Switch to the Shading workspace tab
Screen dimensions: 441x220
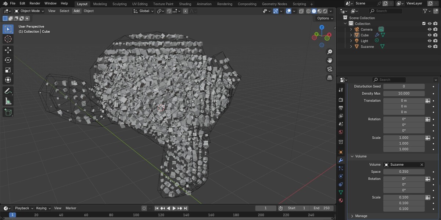point(185,4)
